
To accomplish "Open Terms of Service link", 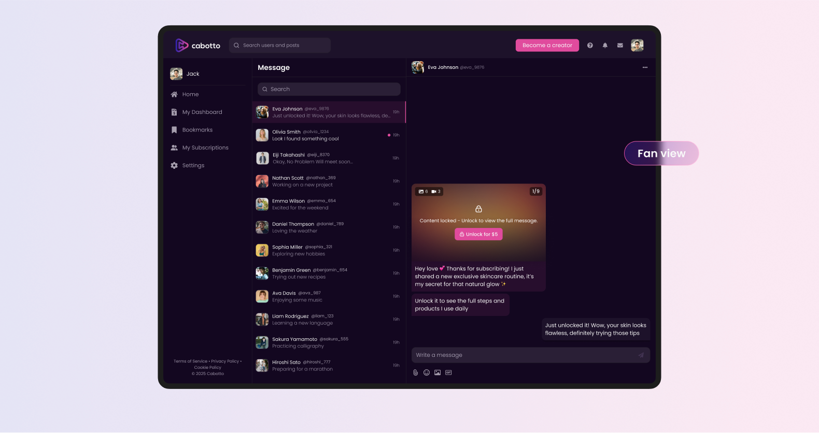I will 190,362.
